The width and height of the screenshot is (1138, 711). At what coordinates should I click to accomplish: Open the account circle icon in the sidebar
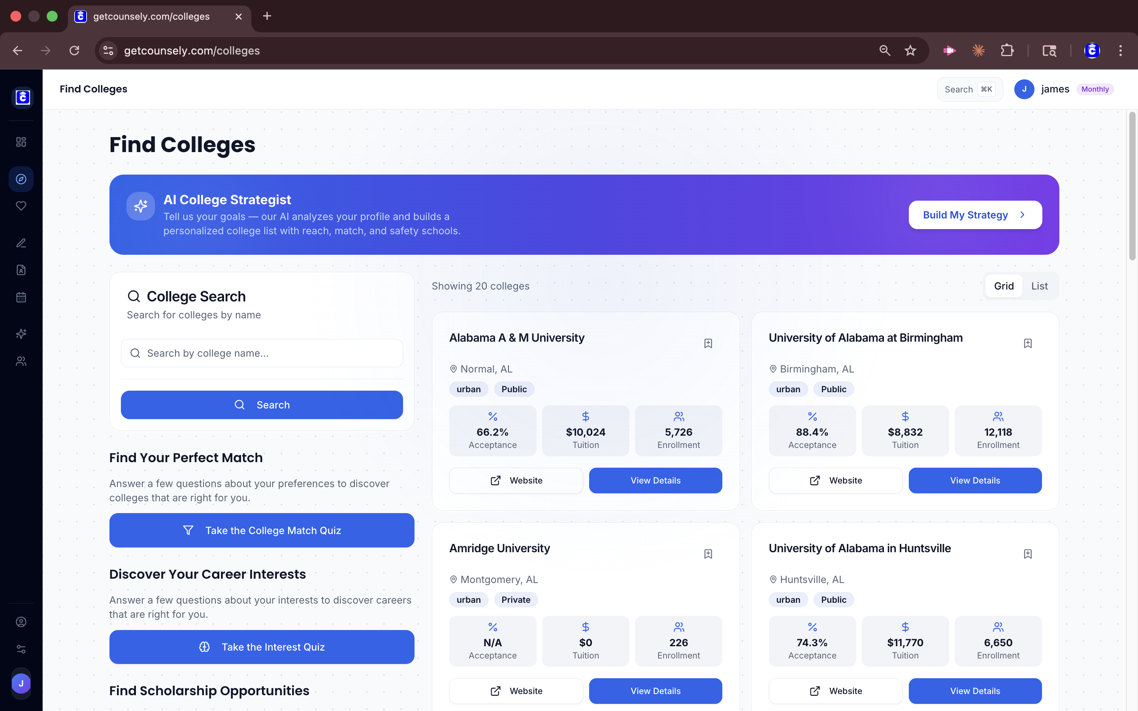(x=21, y=621)
